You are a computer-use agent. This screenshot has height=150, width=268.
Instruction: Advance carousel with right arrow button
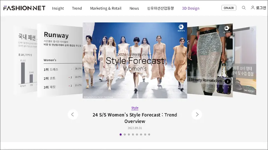(x=197, y=114)
